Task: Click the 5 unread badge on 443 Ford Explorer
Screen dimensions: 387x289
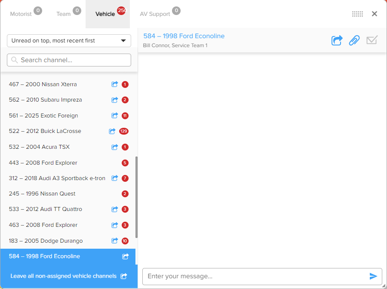Action: [x=125, y=163]
